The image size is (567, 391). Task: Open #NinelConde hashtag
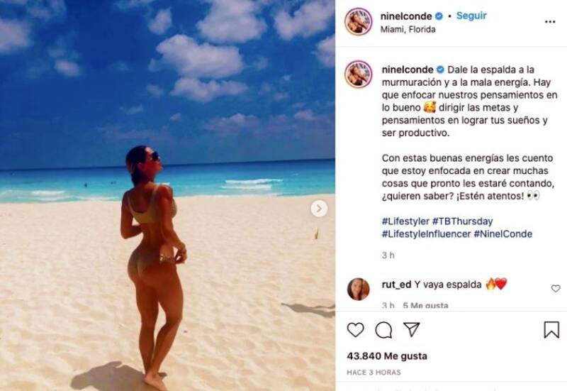(x=503, y=234)
